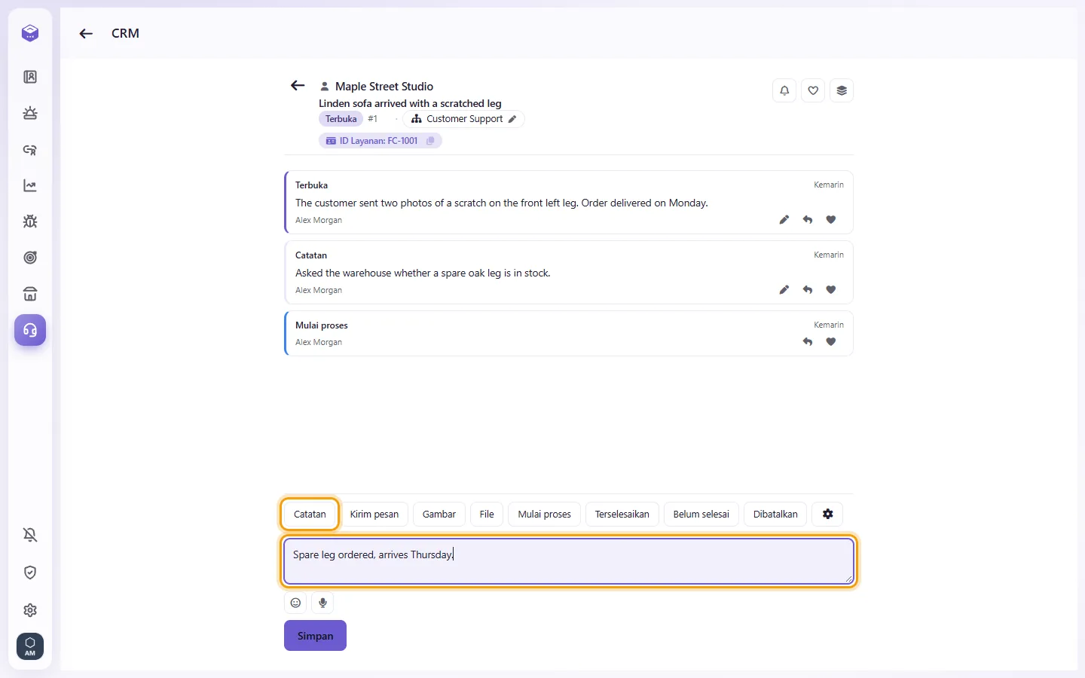Open the chart analytics sidebar icon
This screenshot has height=678, width=1085.
tap(30, 185)
